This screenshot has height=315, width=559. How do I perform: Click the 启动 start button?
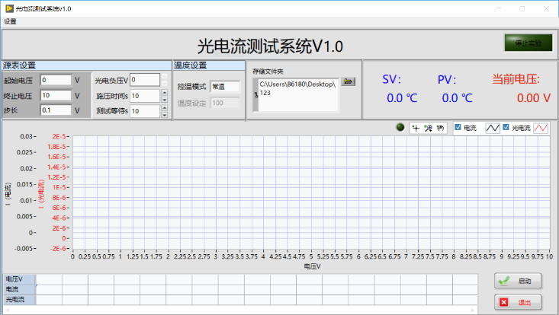pyautogui.click(x=518, y=281)
